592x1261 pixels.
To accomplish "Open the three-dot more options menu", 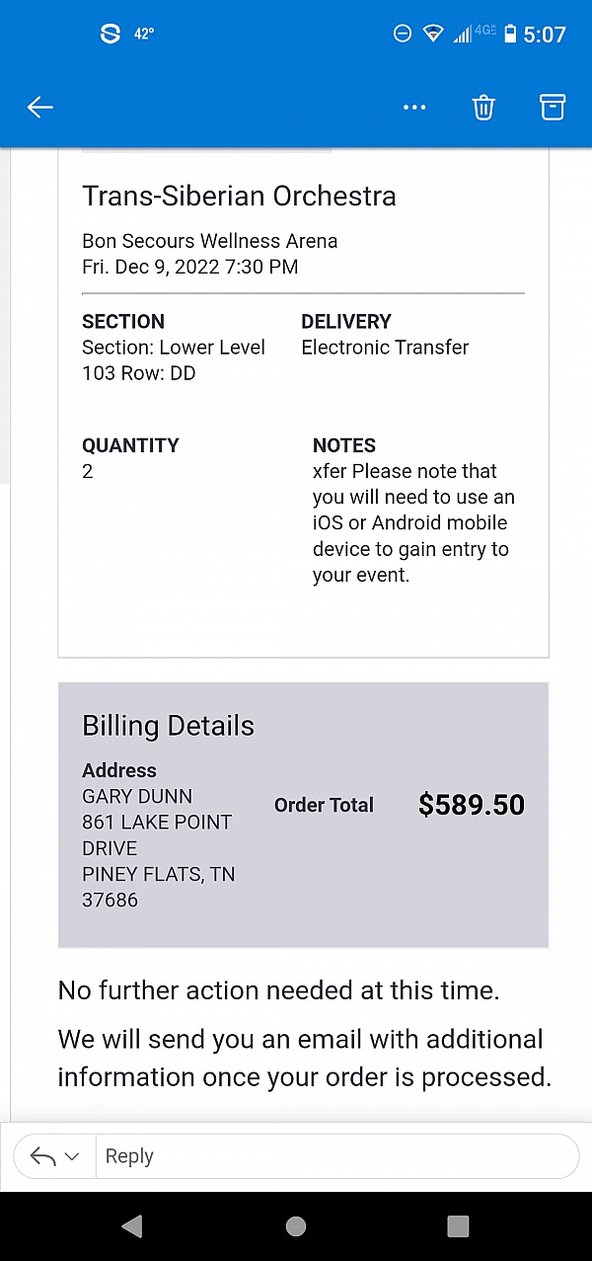I will pyautogui.click(x=414, y=108).
